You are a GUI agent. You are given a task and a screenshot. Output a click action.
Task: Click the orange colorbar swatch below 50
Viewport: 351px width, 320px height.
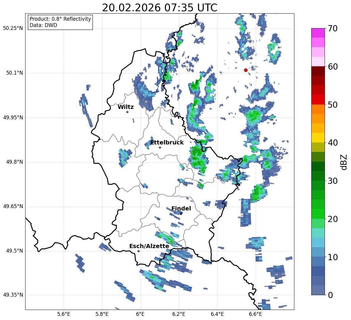click(318, 109)
